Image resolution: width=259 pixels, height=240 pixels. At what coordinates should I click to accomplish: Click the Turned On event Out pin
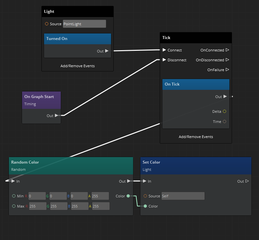pyautogui.click(x=107, y=51)
